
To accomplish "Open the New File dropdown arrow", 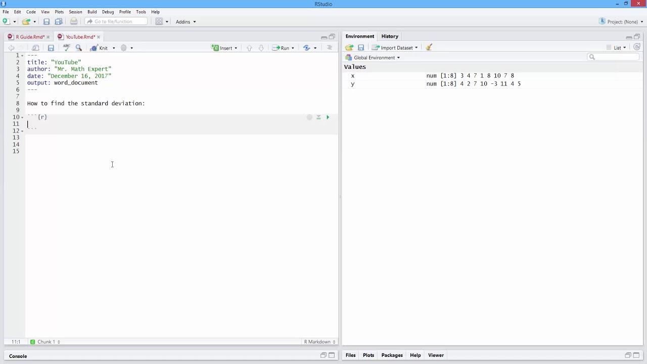I will click(x=15, y=22).
